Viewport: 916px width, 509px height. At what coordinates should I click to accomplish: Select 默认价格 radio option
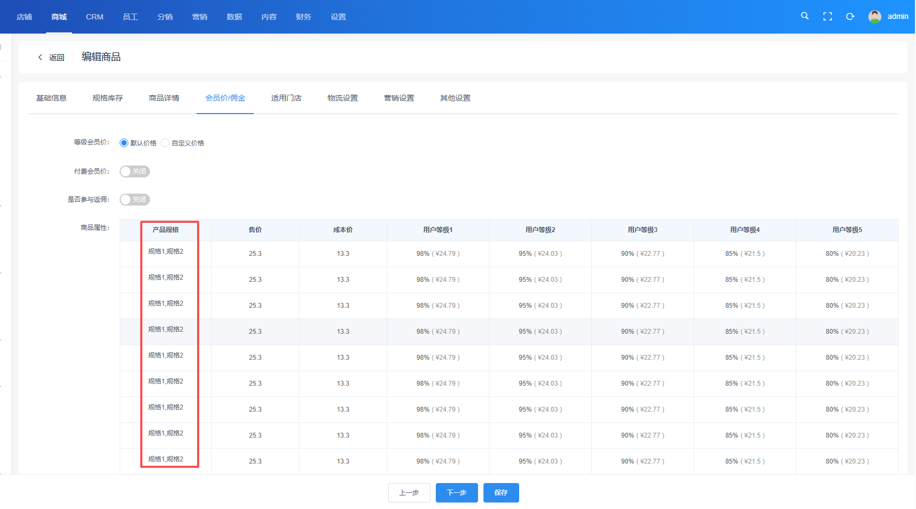[124, 143]
